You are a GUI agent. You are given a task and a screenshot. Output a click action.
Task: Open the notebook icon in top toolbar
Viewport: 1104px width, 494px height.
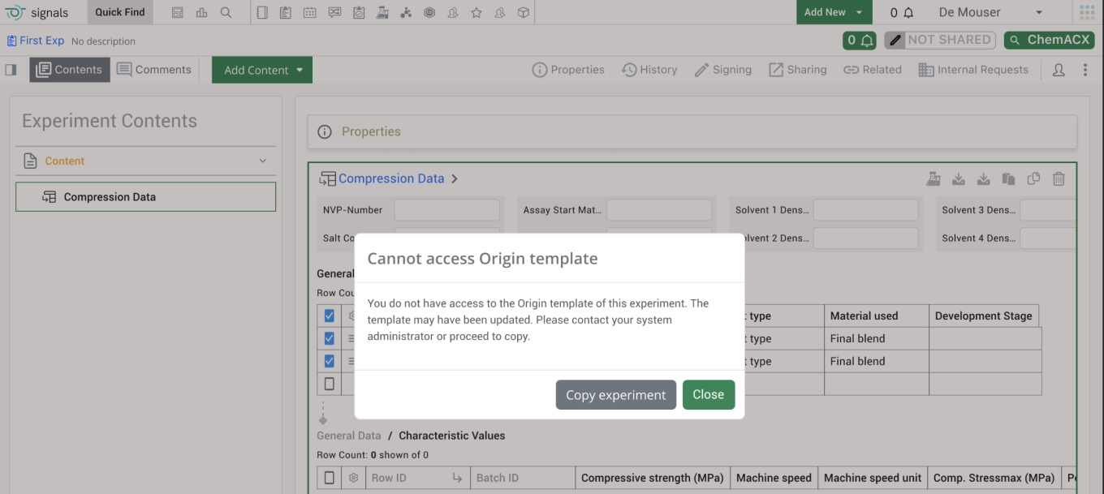[x=262, y=12]
